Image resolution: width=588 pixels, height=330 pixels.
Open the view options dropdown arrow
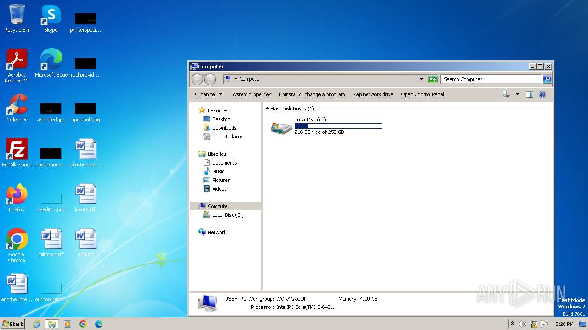click(517, 94)
